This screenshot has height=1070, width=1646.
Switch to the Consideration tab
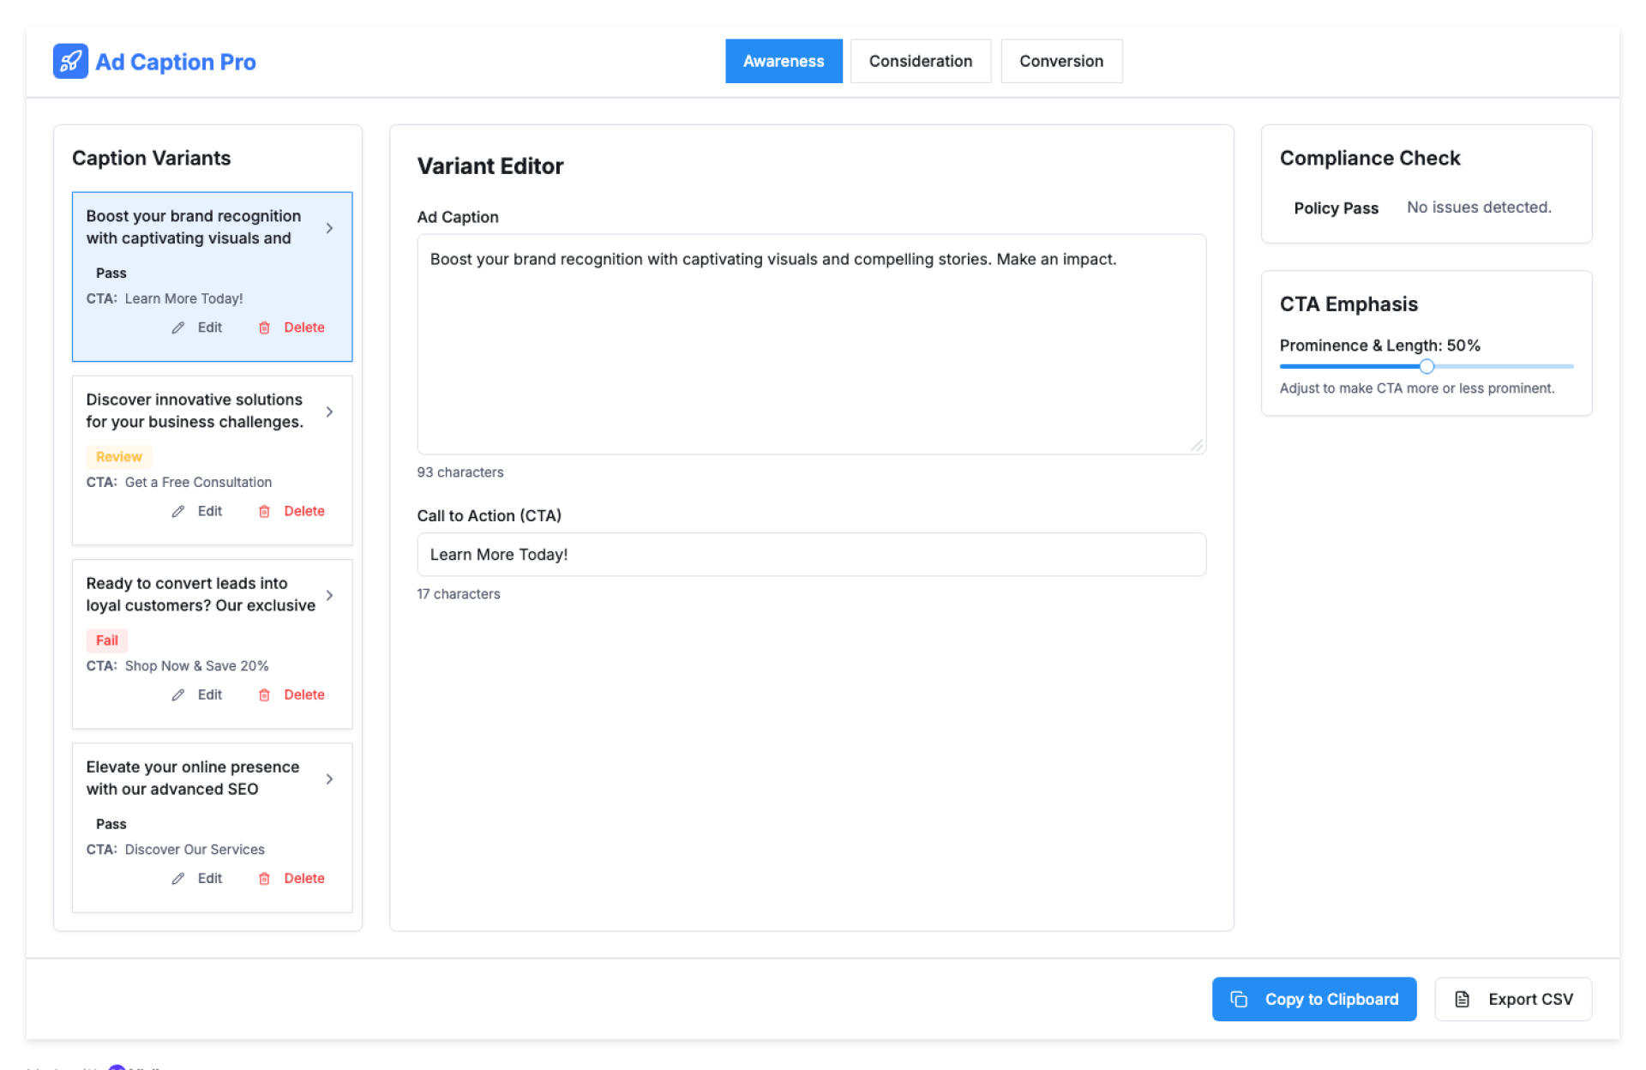click(920, 61)
